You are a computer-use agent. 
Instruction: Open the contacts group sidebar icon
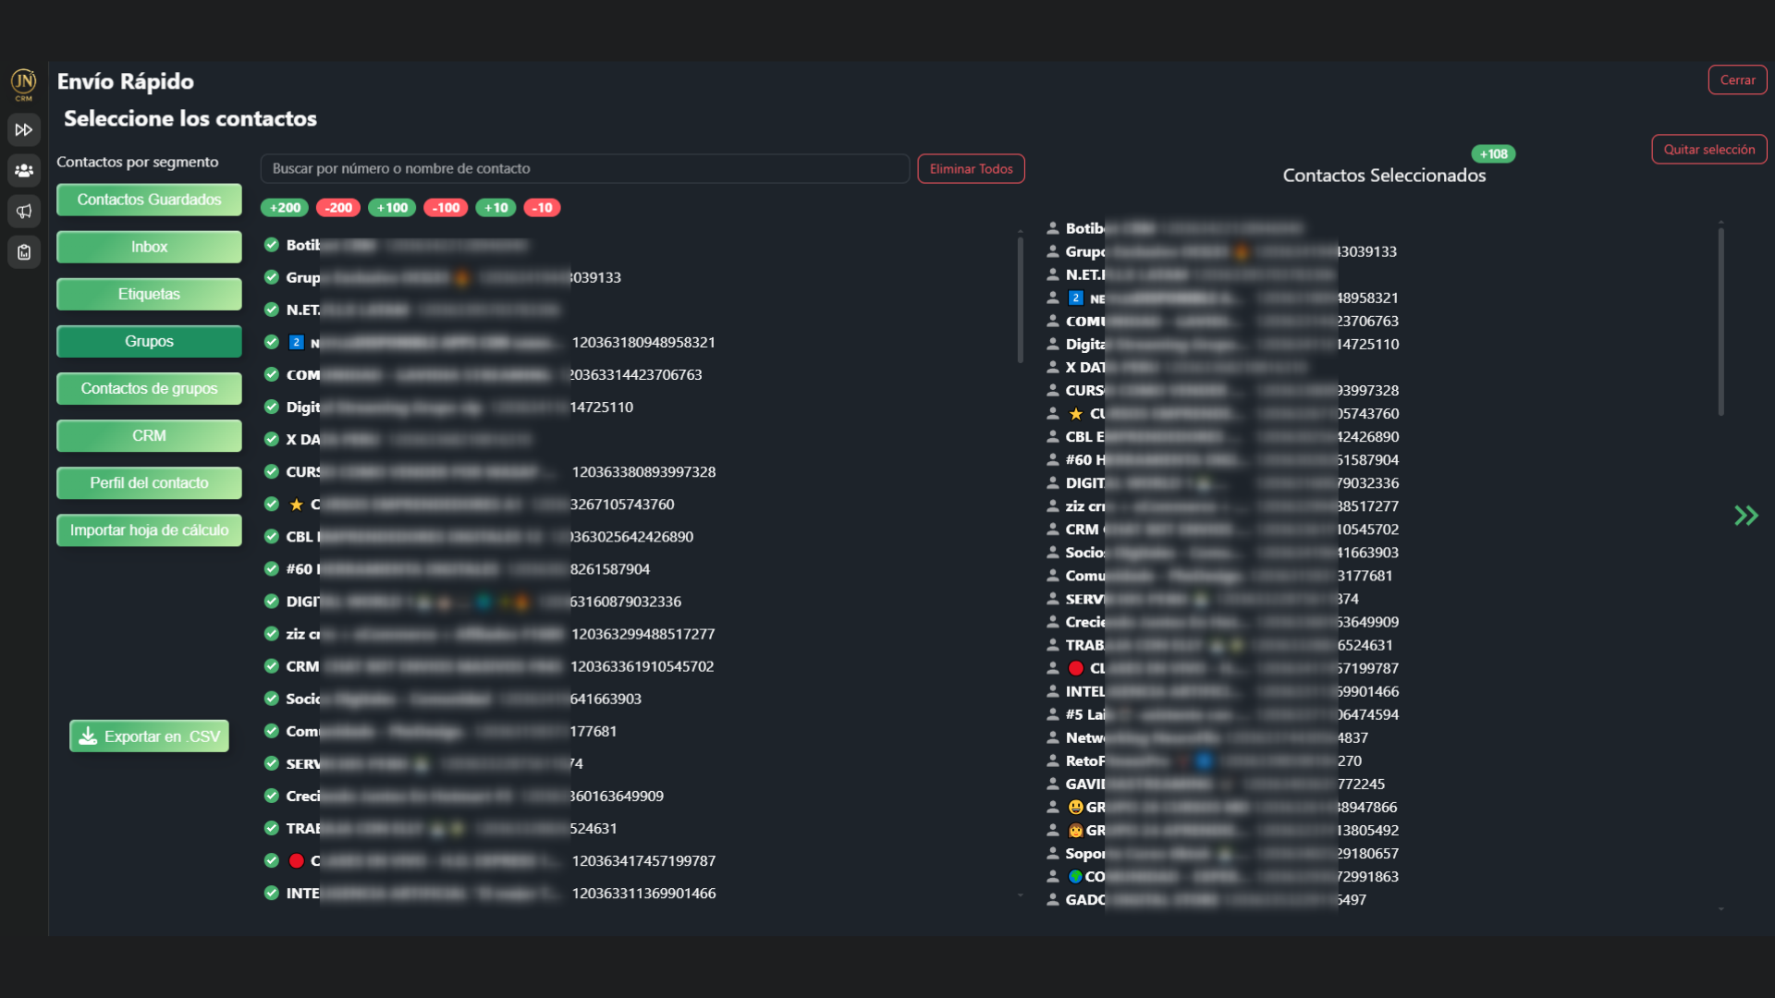(x=24, y=171)
